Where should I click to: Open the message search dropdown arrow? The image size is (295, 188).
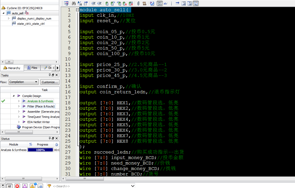point(133,186)
